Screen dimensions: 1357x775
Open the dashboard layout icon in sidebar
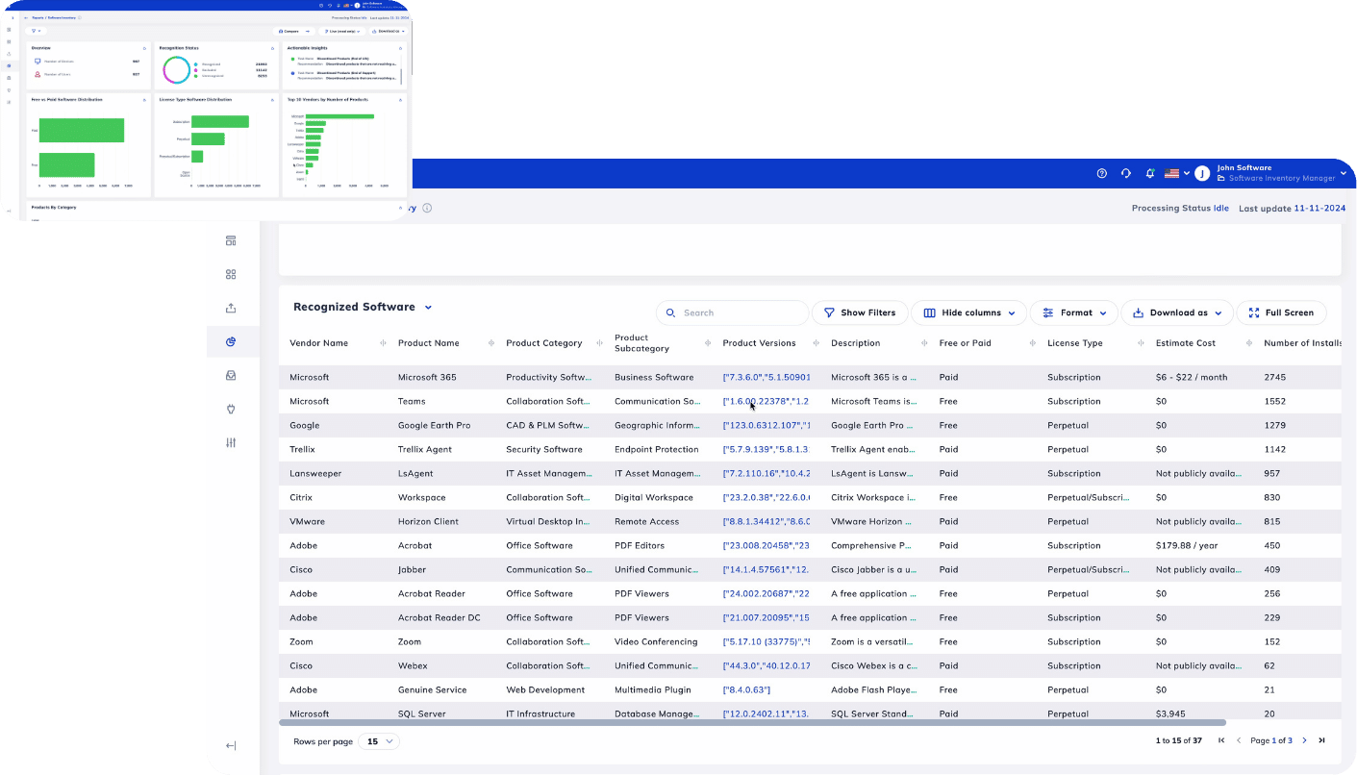pyautogui.click(x=231, y=240)
